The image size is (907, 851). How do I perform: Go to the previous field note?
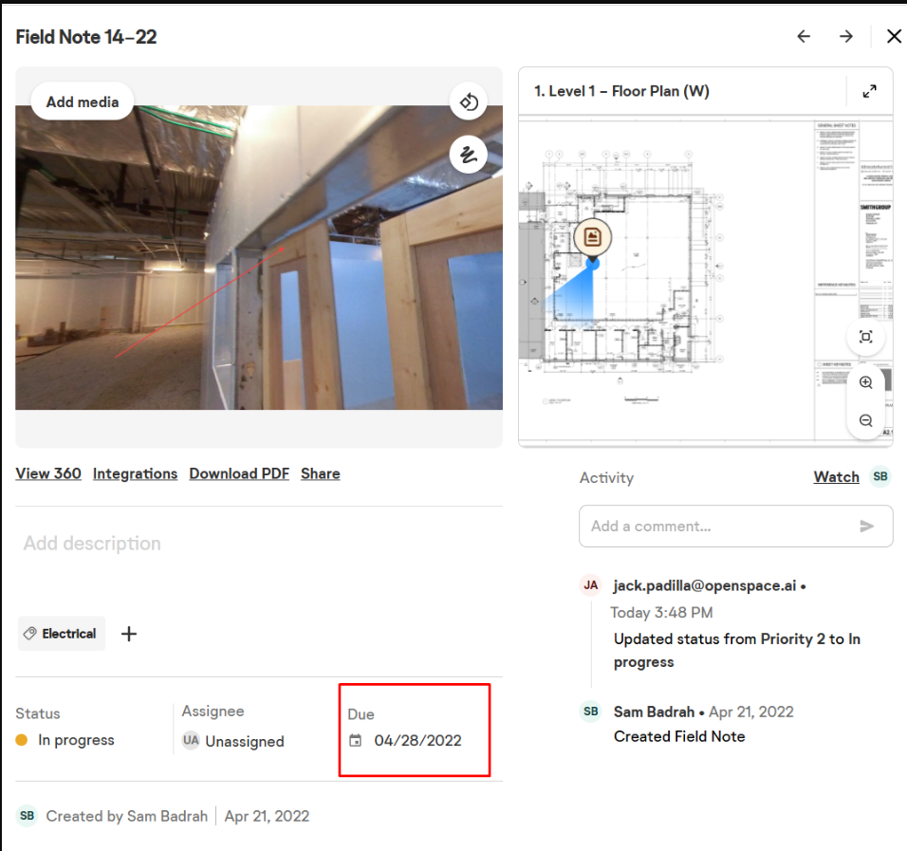click(804, 36)
